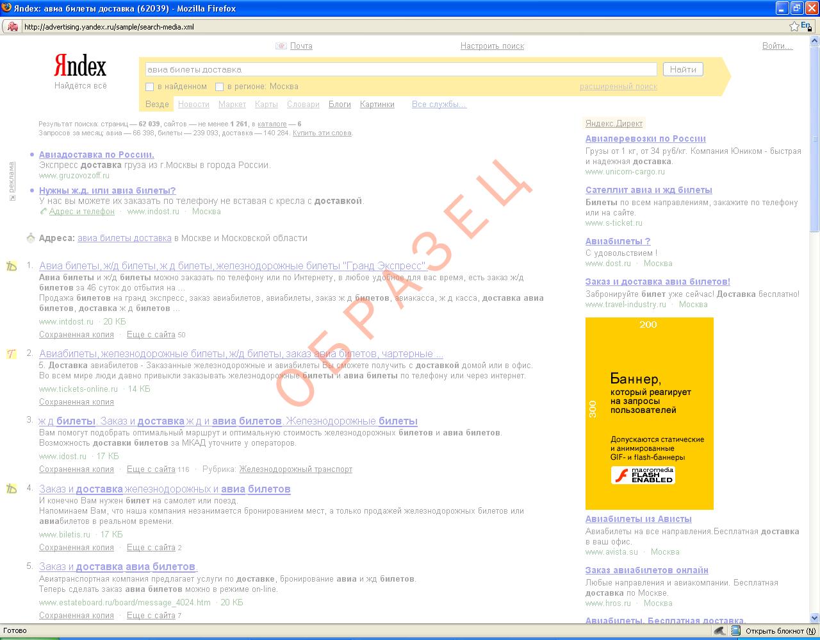Viewport: 820px width, 640px height.
Task: Open the 'Авиабилеты ?' Direct ad
Action: (618, 241)
